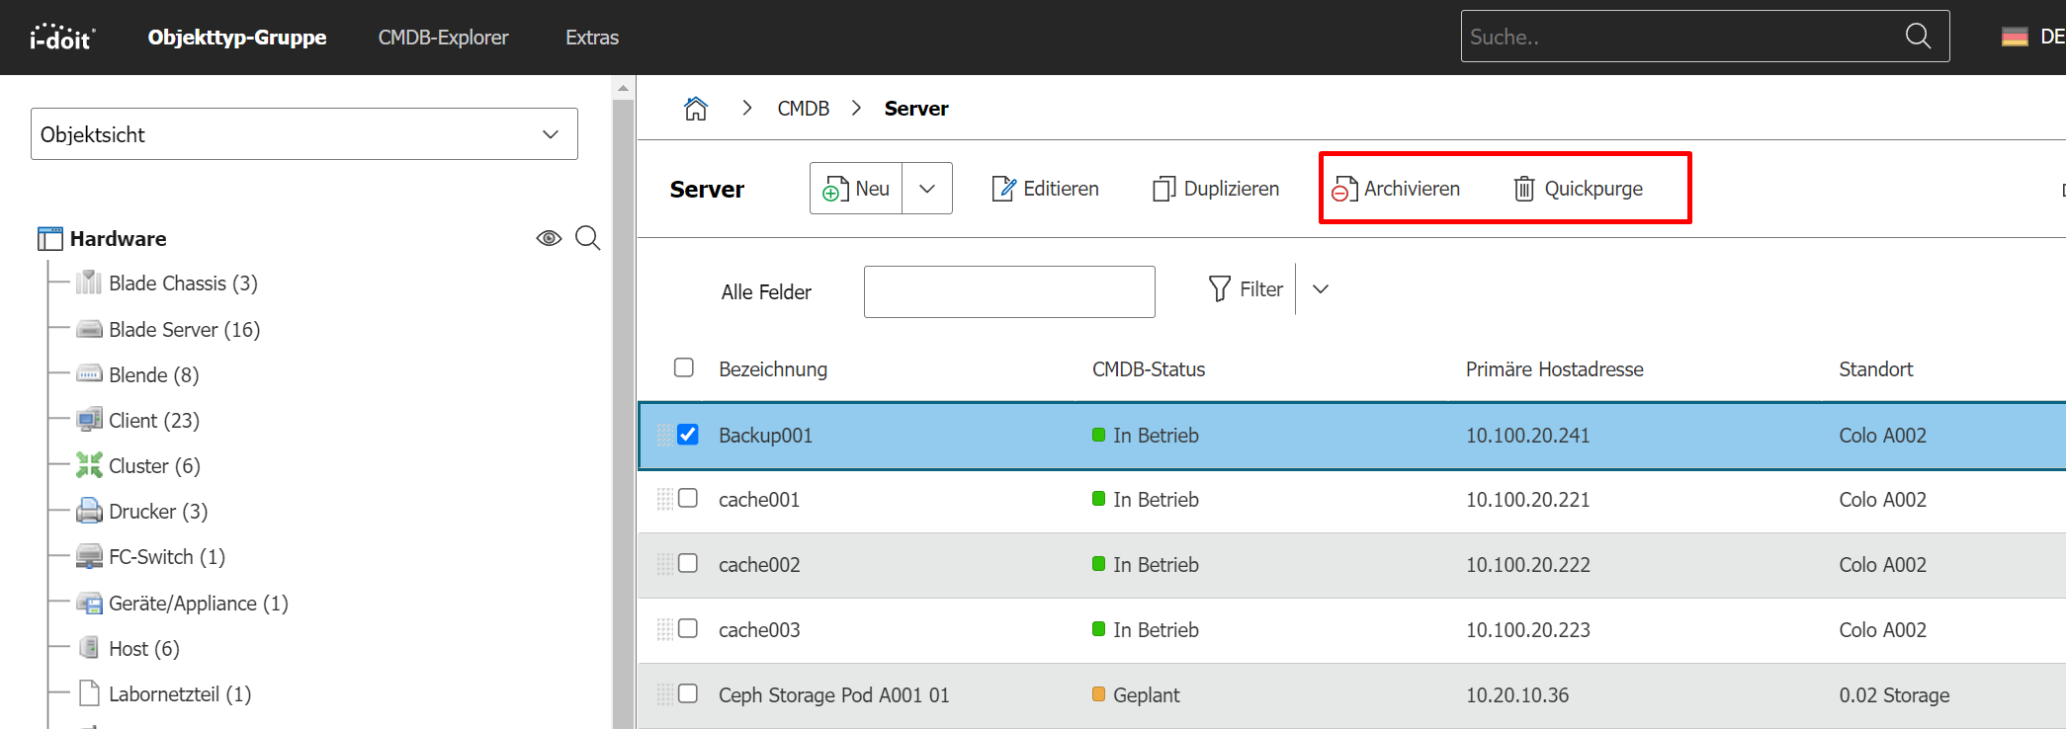Click the Hardware group icon
The width and height of the screenshot is (2066, 729).
point(49,238)
